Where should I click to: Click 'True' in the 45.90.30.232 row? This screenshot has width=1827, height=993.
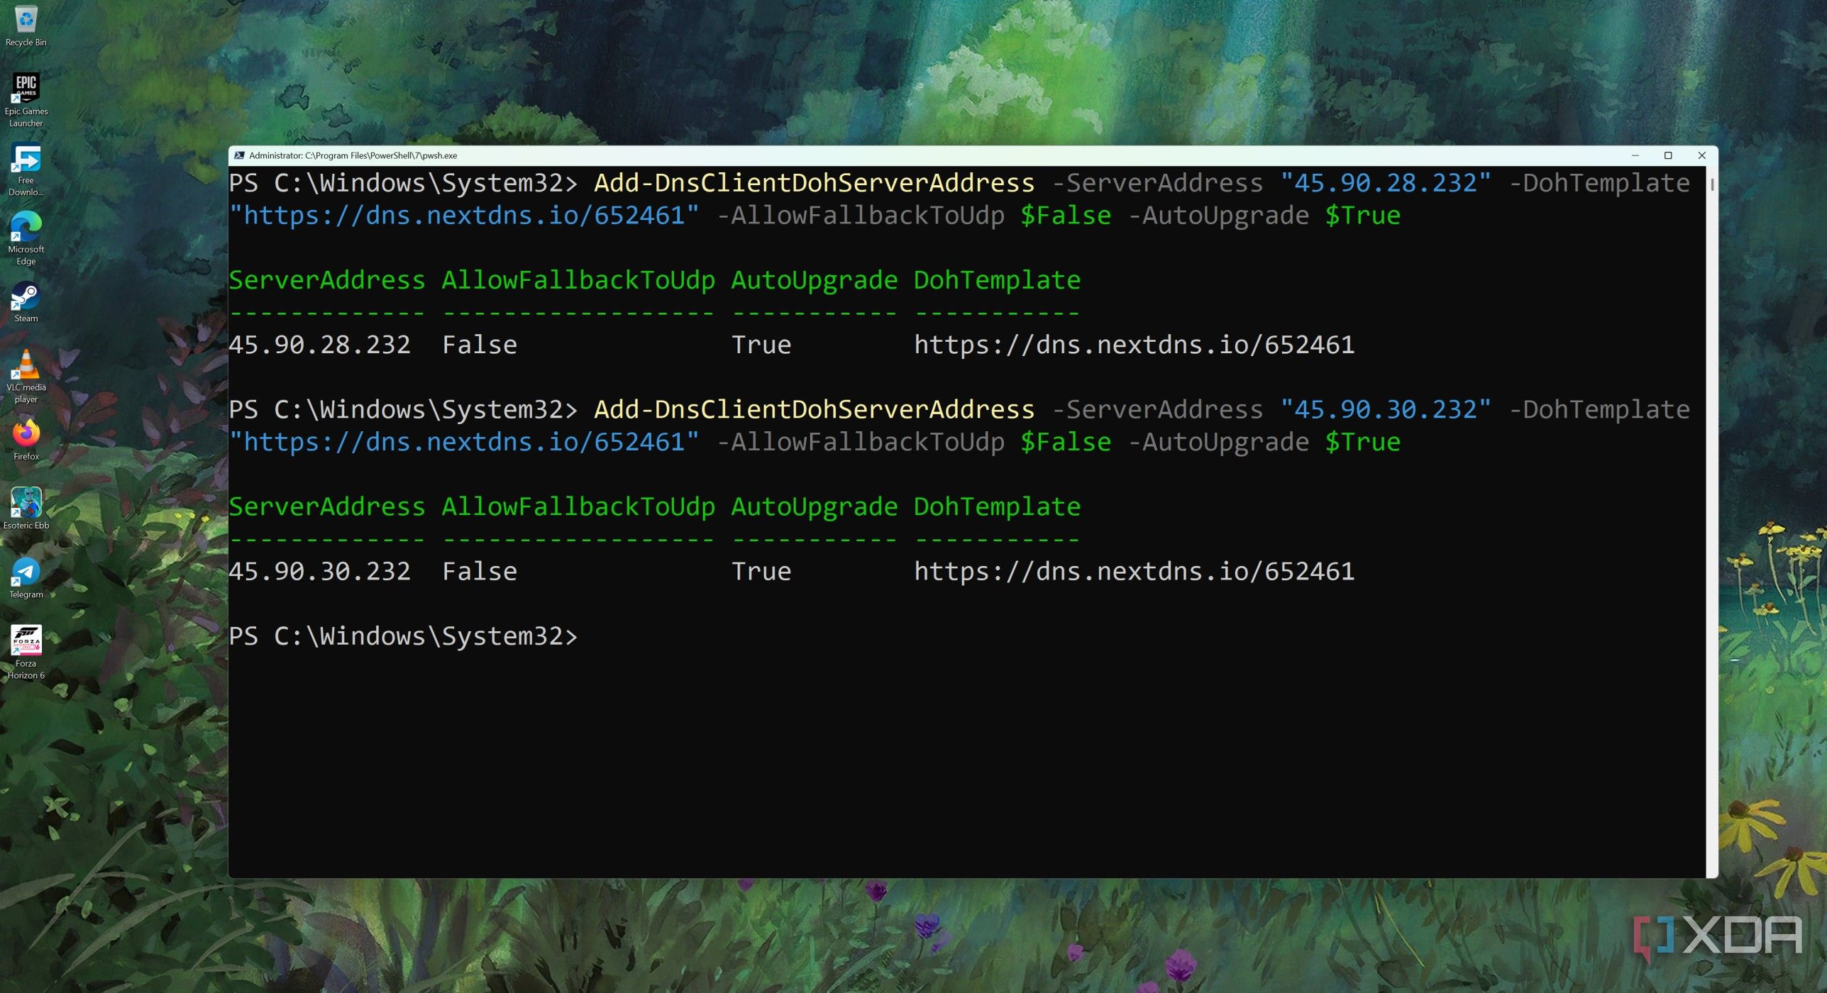pos(761,571)
